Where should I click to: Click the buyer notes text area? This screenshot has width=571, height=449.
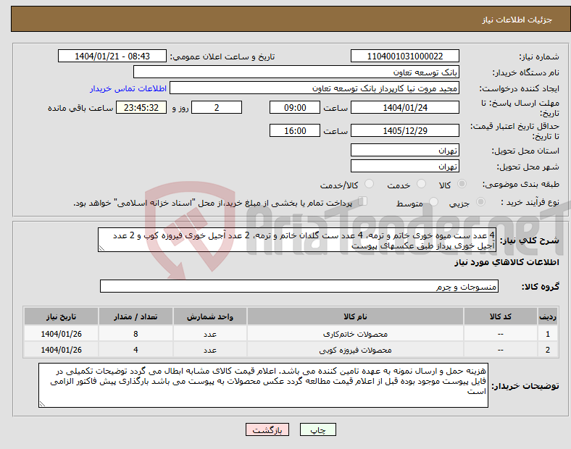(x=263, y=385)
